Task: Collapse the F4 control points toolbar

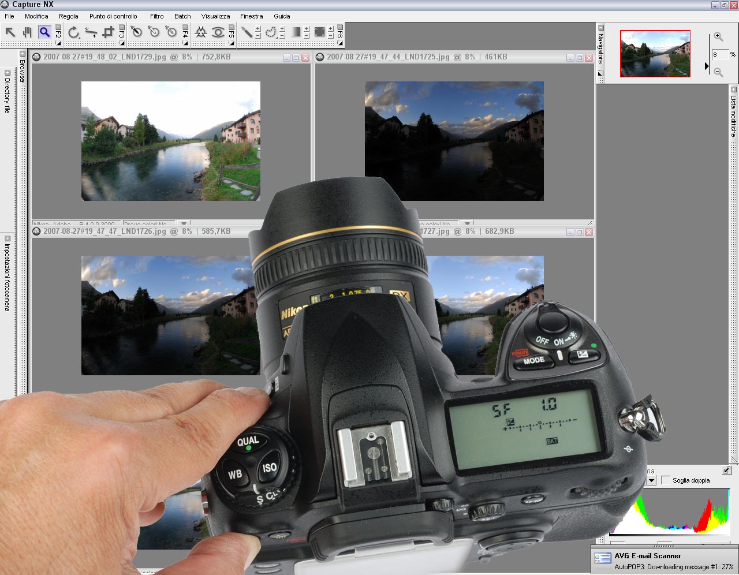Action: (x=185, y=27)
